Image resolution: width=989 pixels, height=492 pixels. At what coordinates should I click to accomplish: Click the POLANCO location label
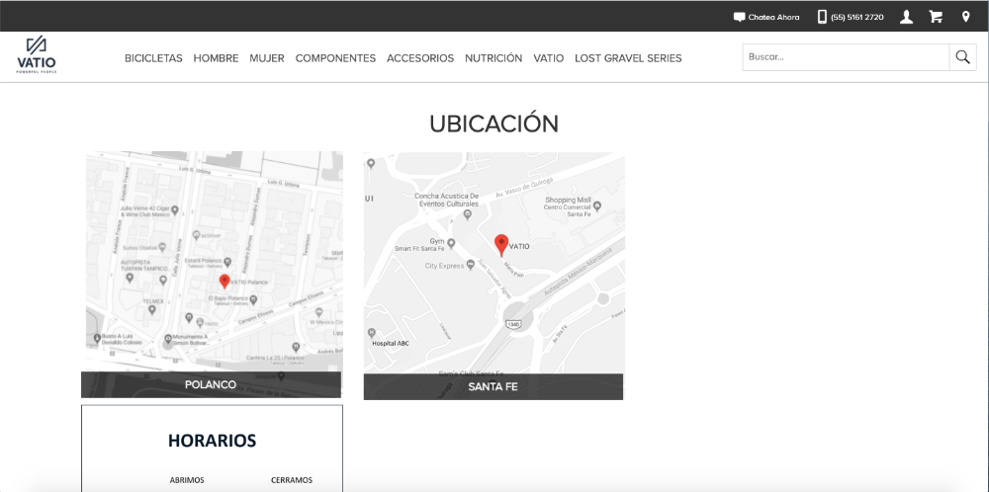click(211, 384)
